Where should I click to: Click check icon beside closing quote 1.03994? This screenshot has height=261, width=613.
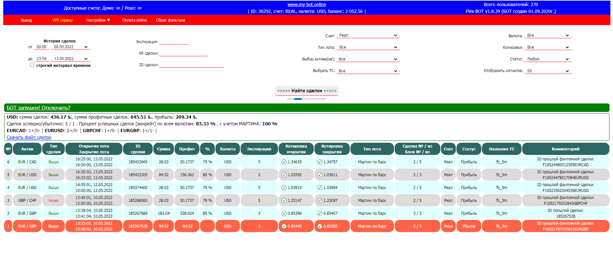click(x=320, y=188)
